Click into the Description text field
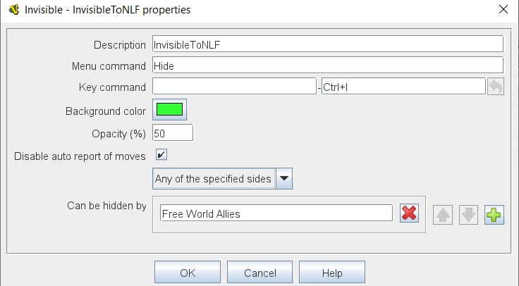Screen dimensions: 519x286 pyautogui.click(x=327, y=44)
